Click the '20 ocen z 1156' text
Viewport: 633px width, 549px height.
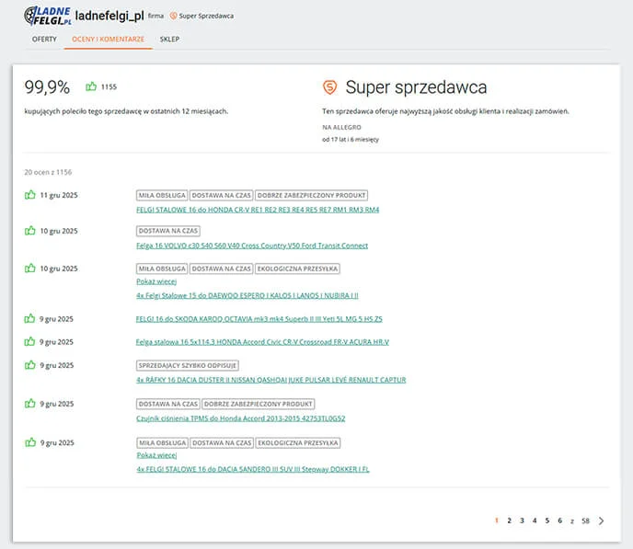[x=48, y=172]
